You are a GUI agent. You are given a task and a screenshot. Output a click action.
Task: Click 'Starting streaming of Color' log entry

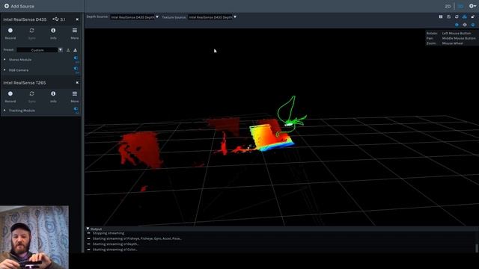[115, 250]
